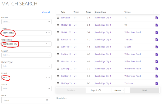Open M1 team link for 5th Nov 11
Screen dimensions: 162x105
pos(75,54)
